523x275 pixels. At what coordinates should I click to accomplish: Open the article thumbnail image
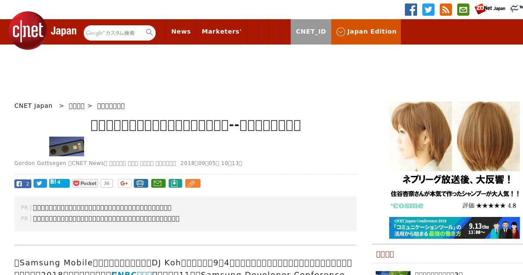(67, 146)
